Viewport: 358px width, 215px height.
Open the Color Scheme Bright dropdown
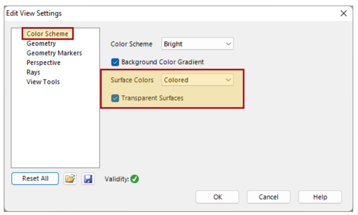(x=197, y=44)
